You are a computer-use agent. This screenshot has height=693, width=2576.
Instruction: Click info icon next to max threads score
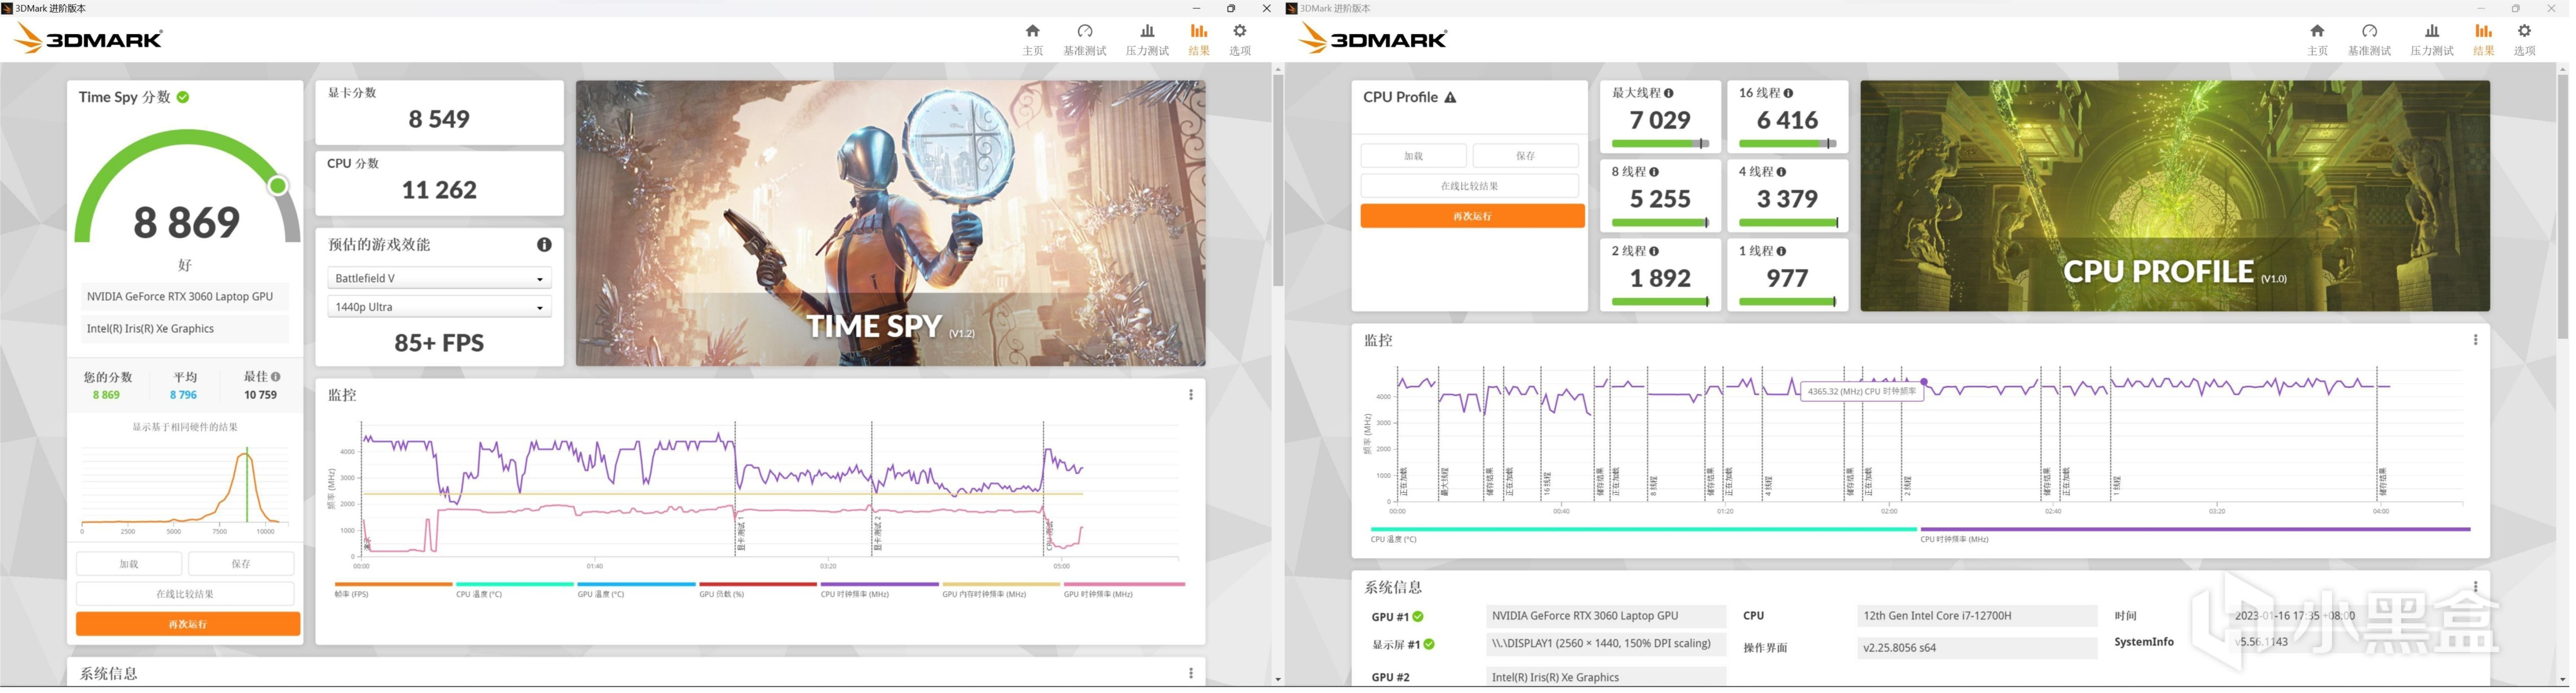pos(1668,93)
